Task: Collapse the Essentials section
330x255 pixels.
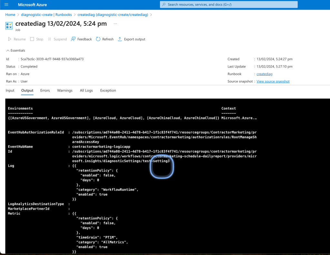Action: click(x=15, y=50)
